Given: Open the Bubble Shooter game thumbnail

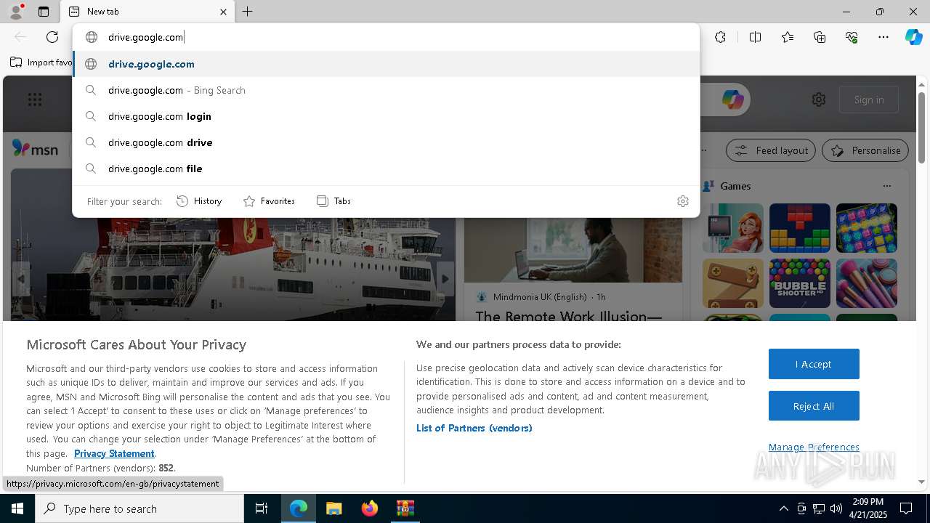Looking at the screenshot, I should click(x=799, y=283).
